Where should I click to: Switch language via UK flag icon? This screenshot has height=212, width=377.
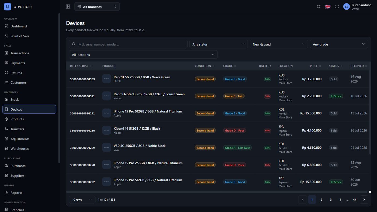point(328,7)
